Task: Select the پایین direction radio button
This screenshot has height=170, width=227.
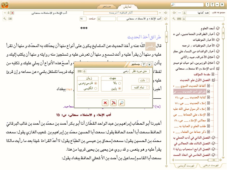Action: [x=120, y=89]
